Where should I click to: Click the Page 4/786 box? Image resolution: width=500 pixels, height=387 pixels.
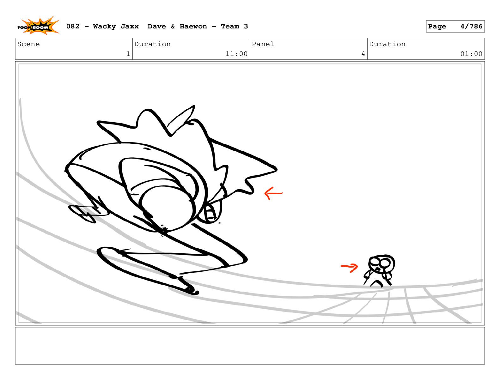[x=455, y=27]
